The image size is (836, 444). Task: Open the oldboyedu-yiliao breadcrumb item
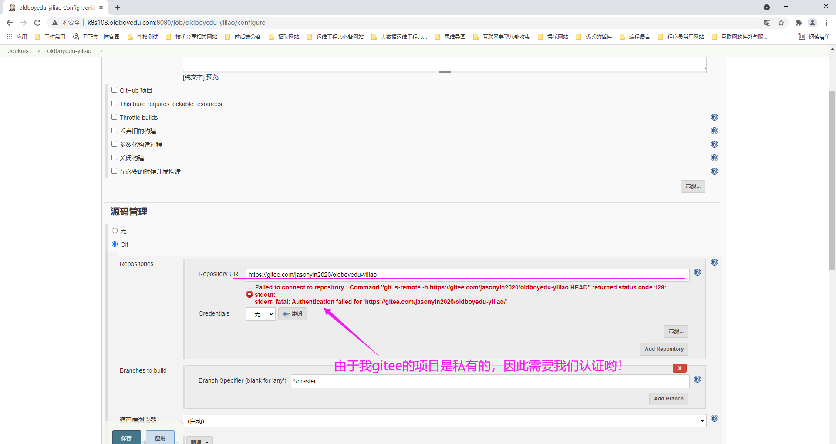tap(69, 51)
